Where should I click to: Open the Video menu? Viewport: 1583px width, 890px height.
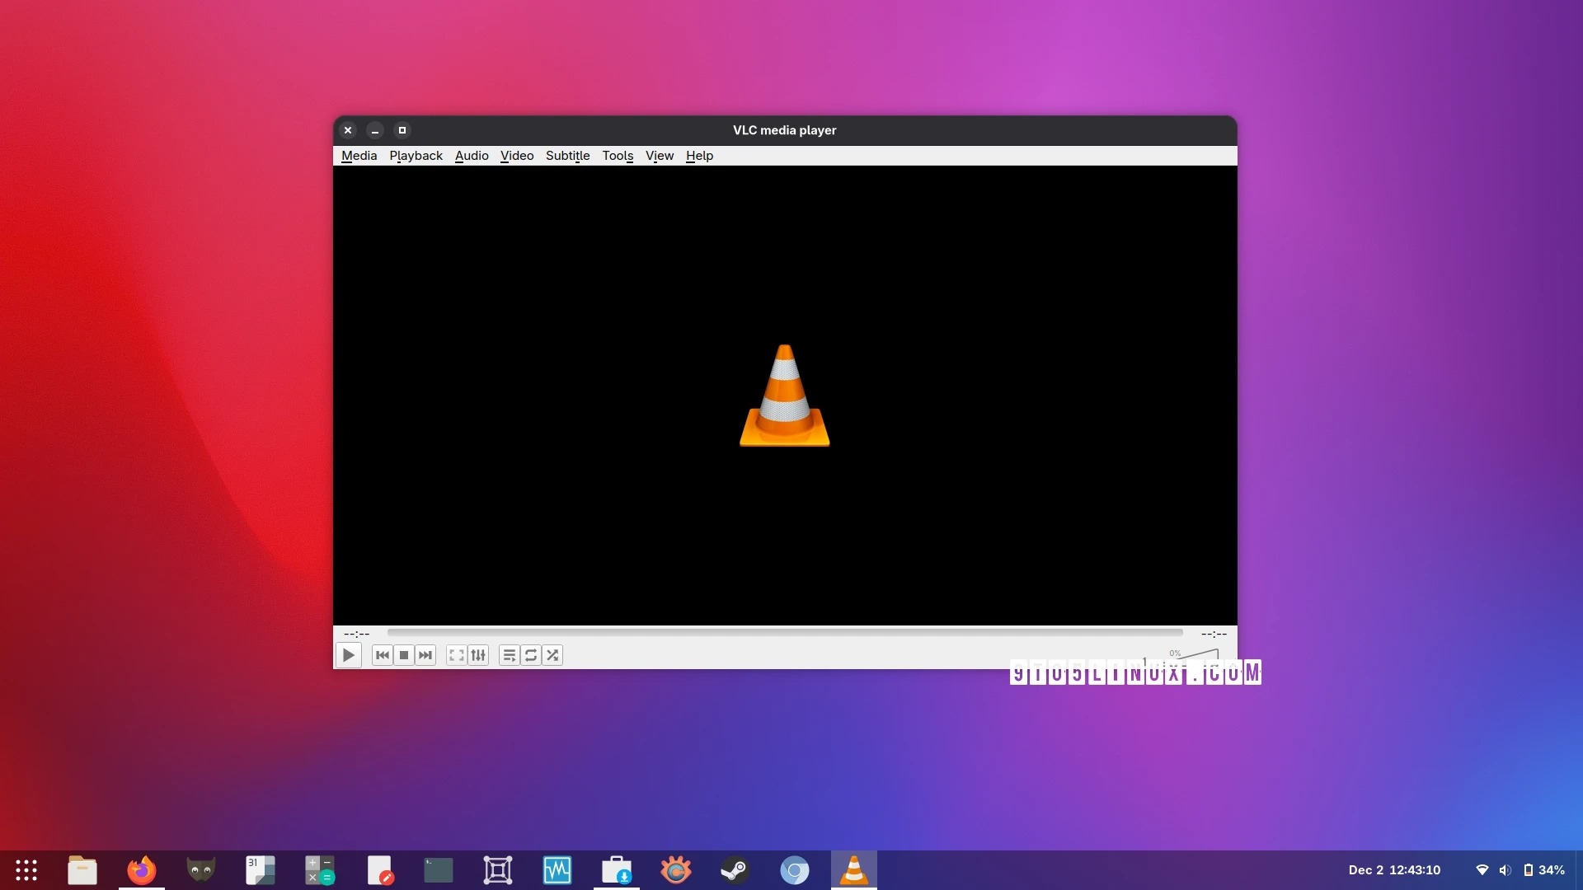(516, 156)
